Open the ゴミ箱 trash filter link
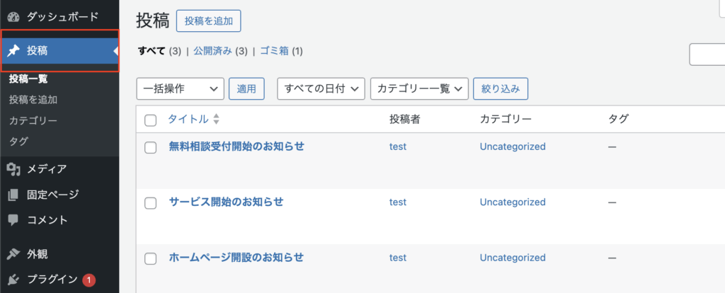Viewport: 725px width, 293px height. (275, 51)
